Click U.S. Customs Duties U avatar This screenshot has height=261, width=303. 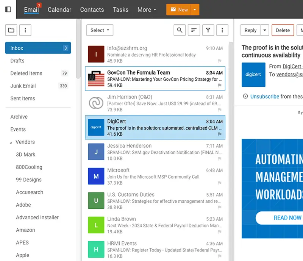pyautogui.click(x=96, y=200)
